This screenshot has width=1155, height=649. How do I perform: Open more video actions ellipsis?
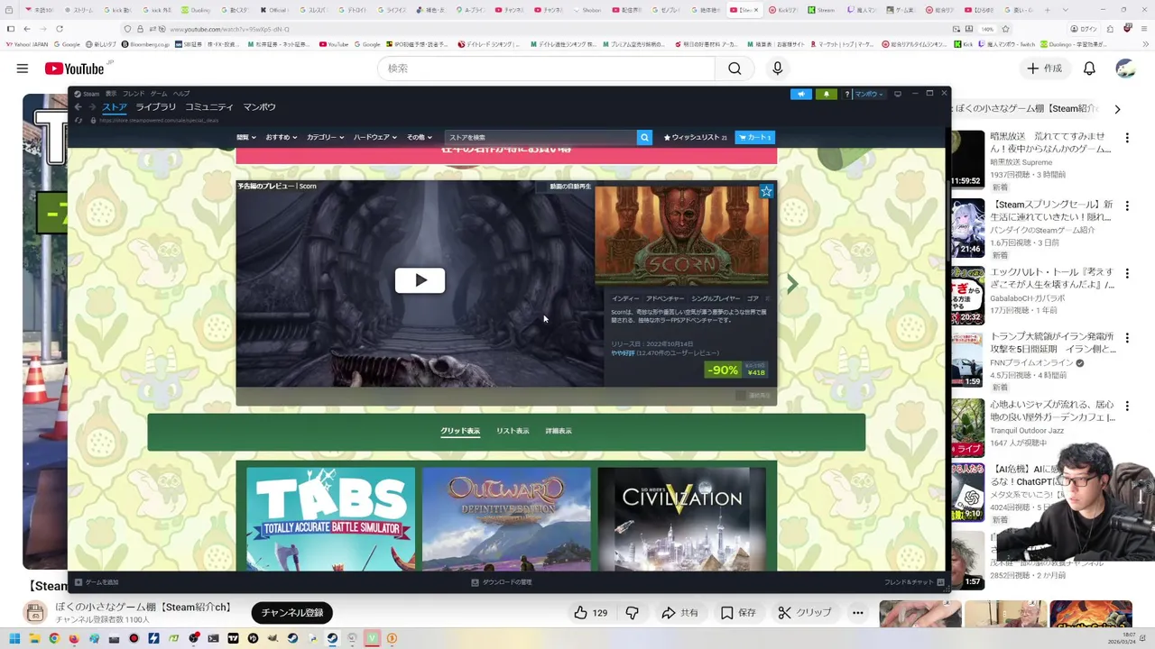coord(858,613)
